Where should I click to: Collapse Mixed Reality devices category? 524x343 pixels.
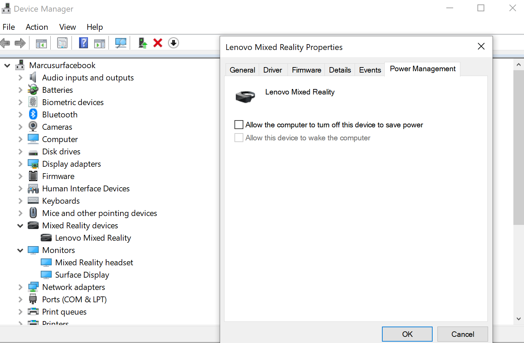click(20, 226)
